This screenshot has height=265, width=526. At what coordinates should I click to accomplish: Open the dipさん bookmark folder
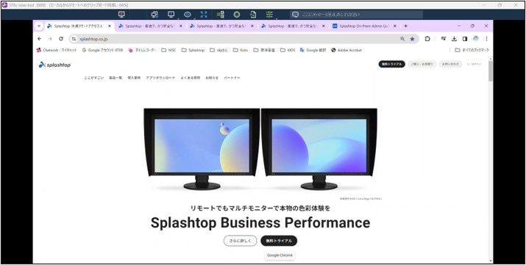tap(218, 50)
